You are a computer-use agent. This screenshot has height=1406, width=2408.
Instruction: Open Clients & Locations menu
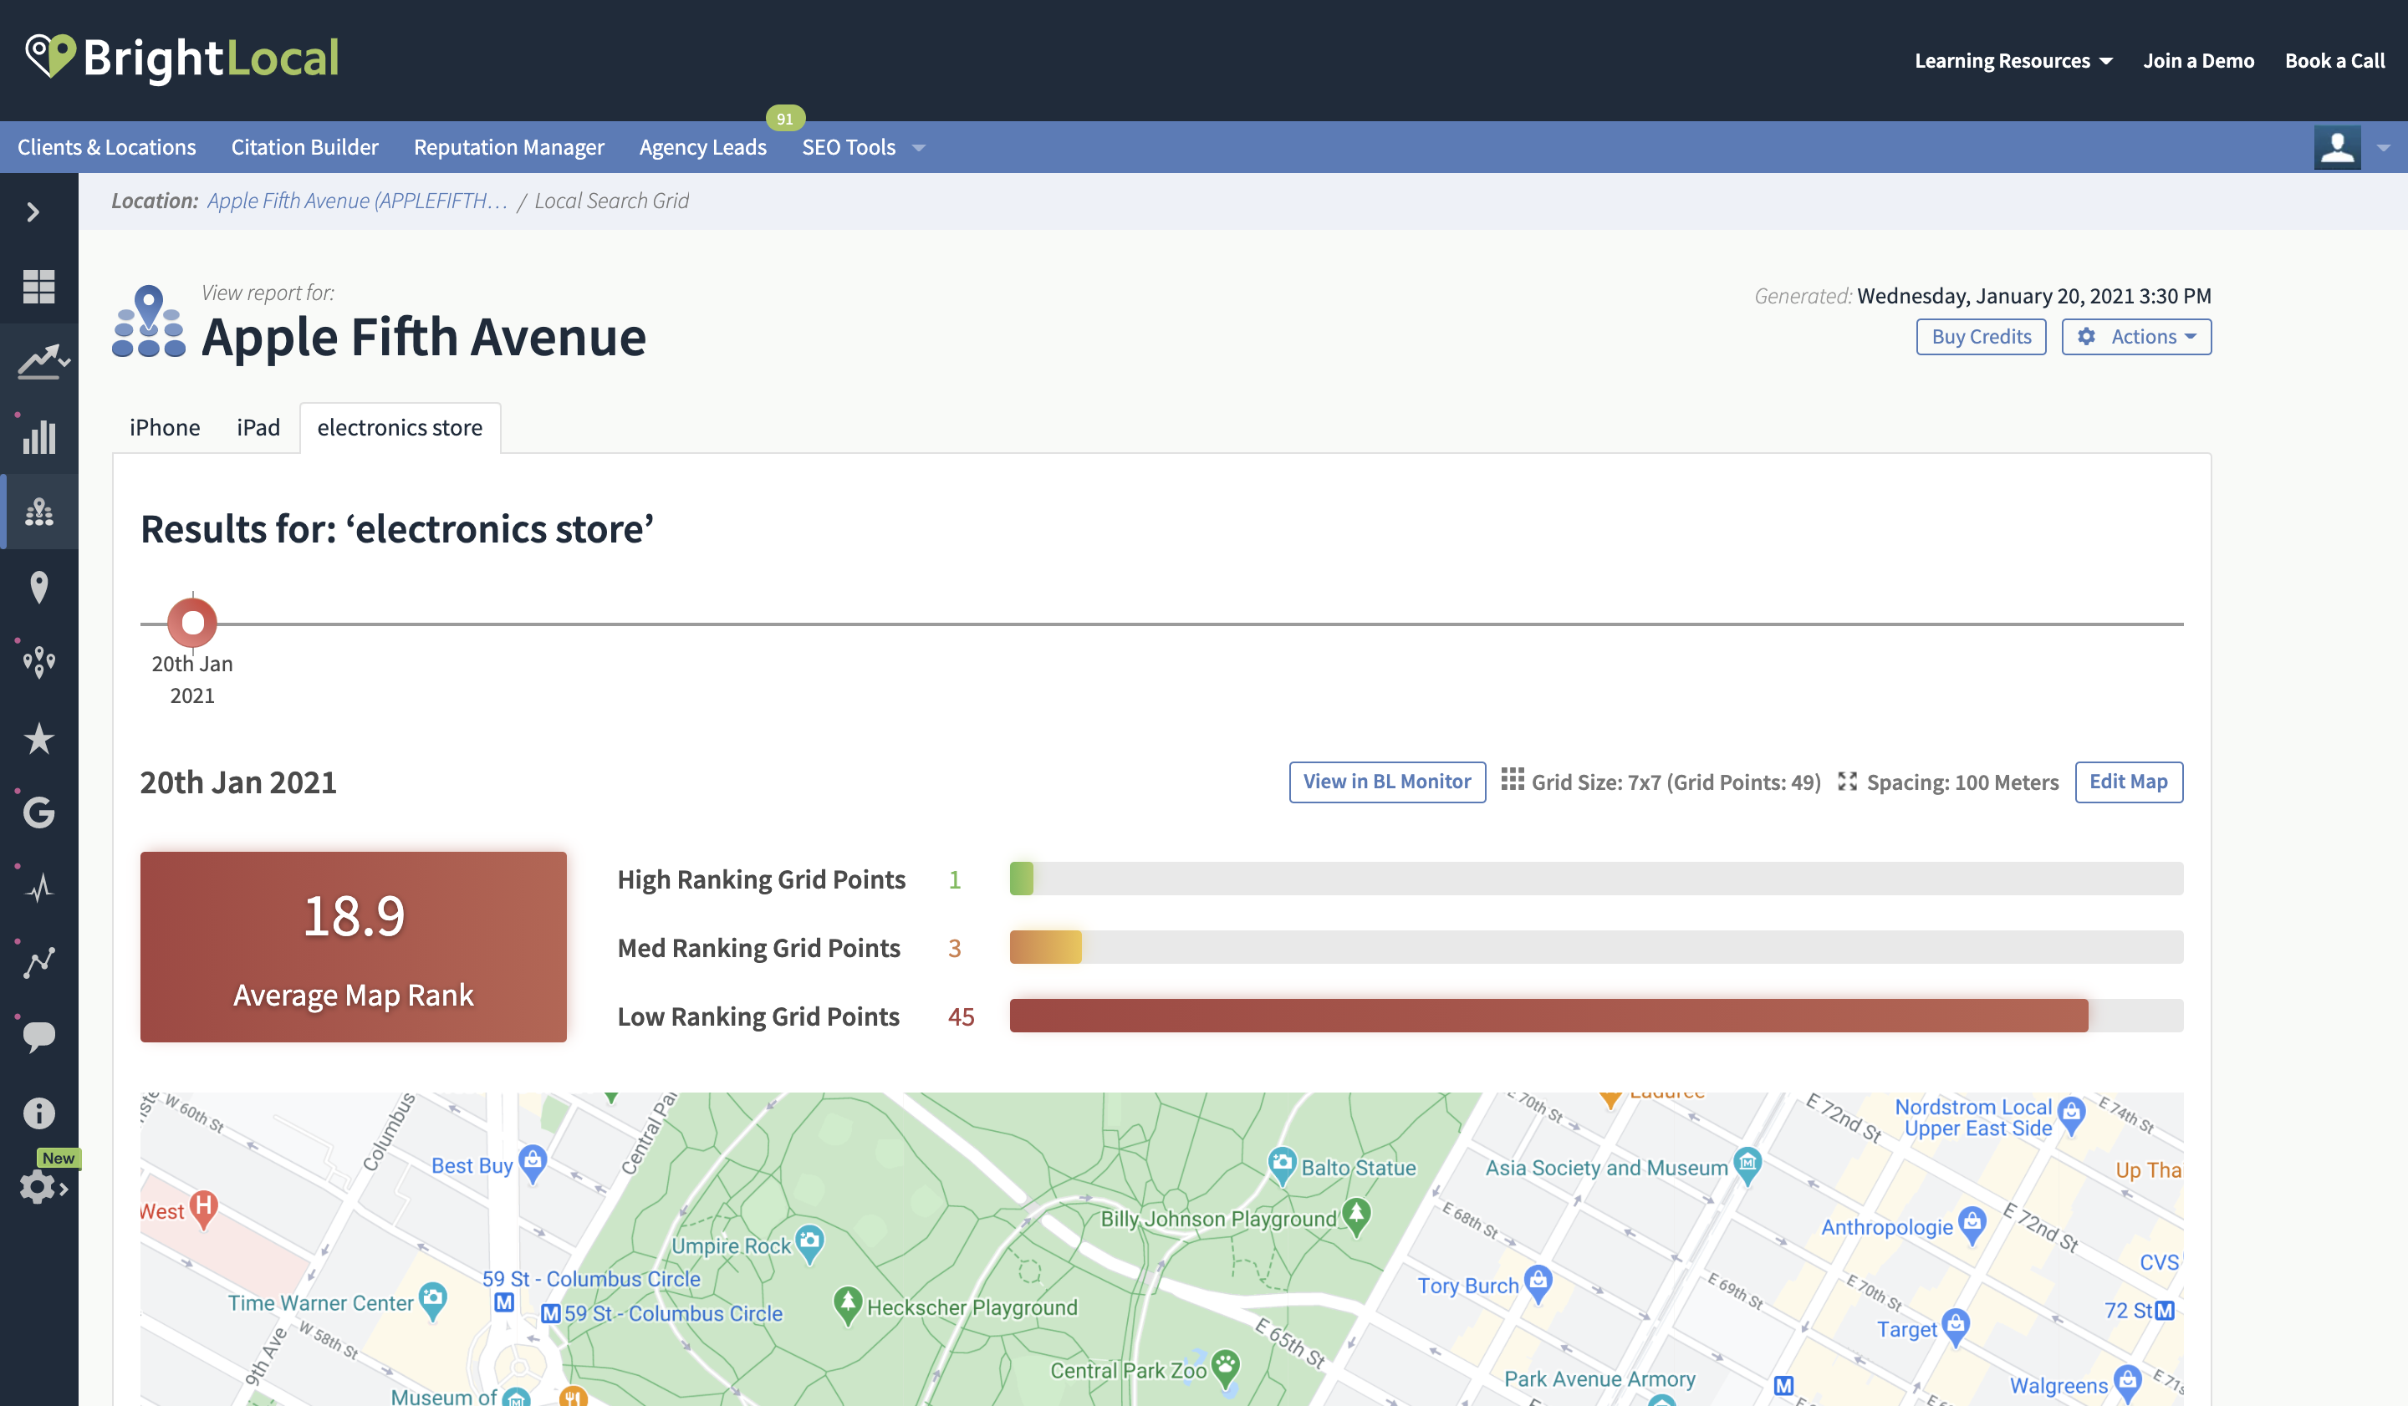click(x=106, y=147)
